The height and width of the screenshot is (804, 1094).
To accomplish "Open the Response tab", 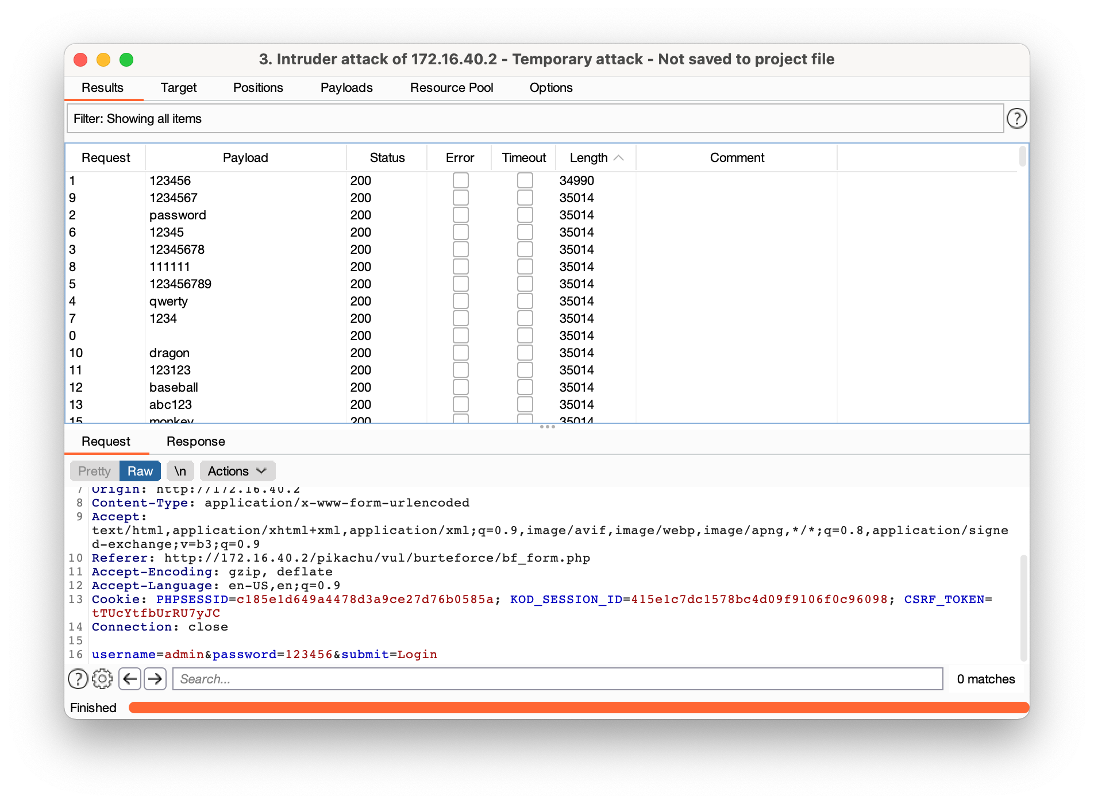I will (x=195, y=441).
